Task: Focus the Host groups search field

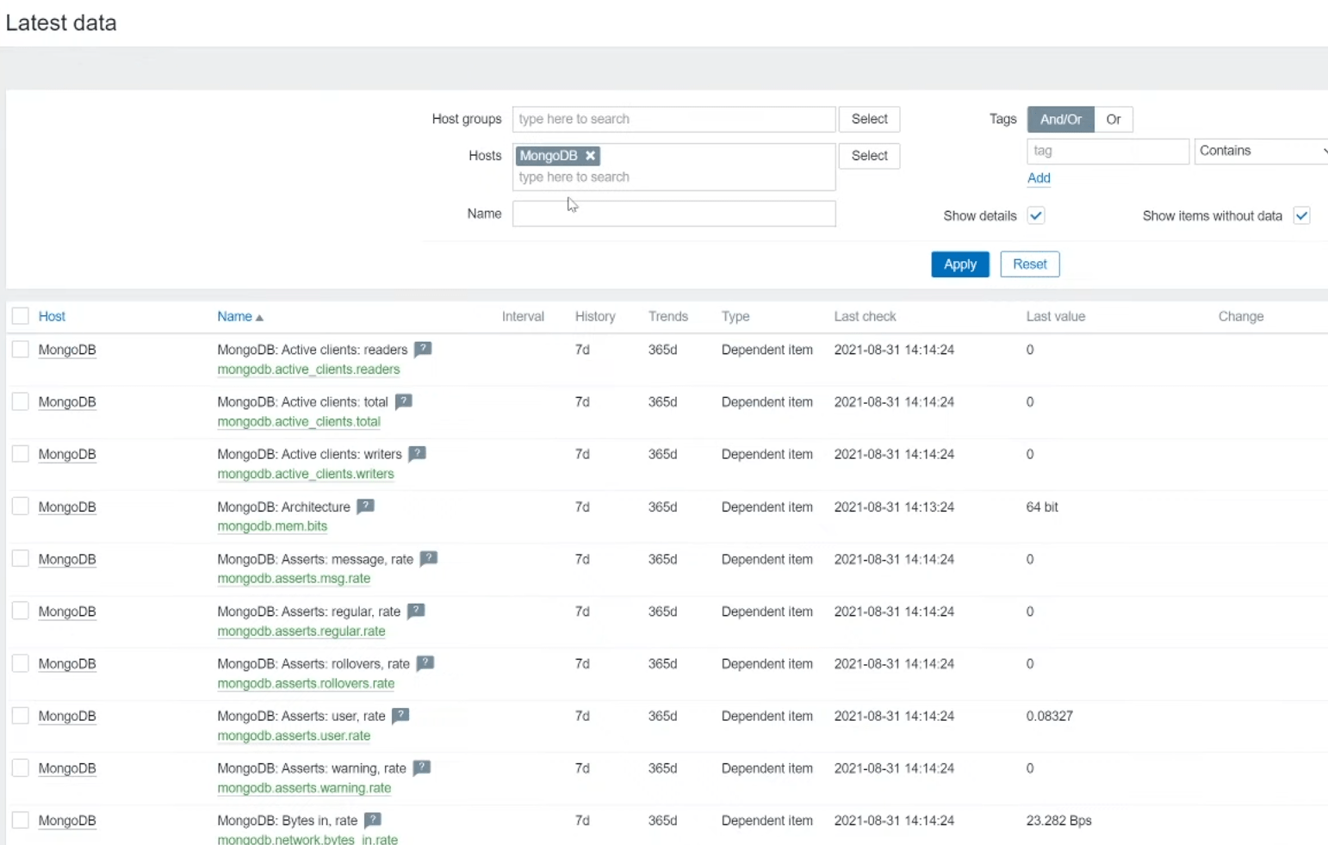Action: 673,119
